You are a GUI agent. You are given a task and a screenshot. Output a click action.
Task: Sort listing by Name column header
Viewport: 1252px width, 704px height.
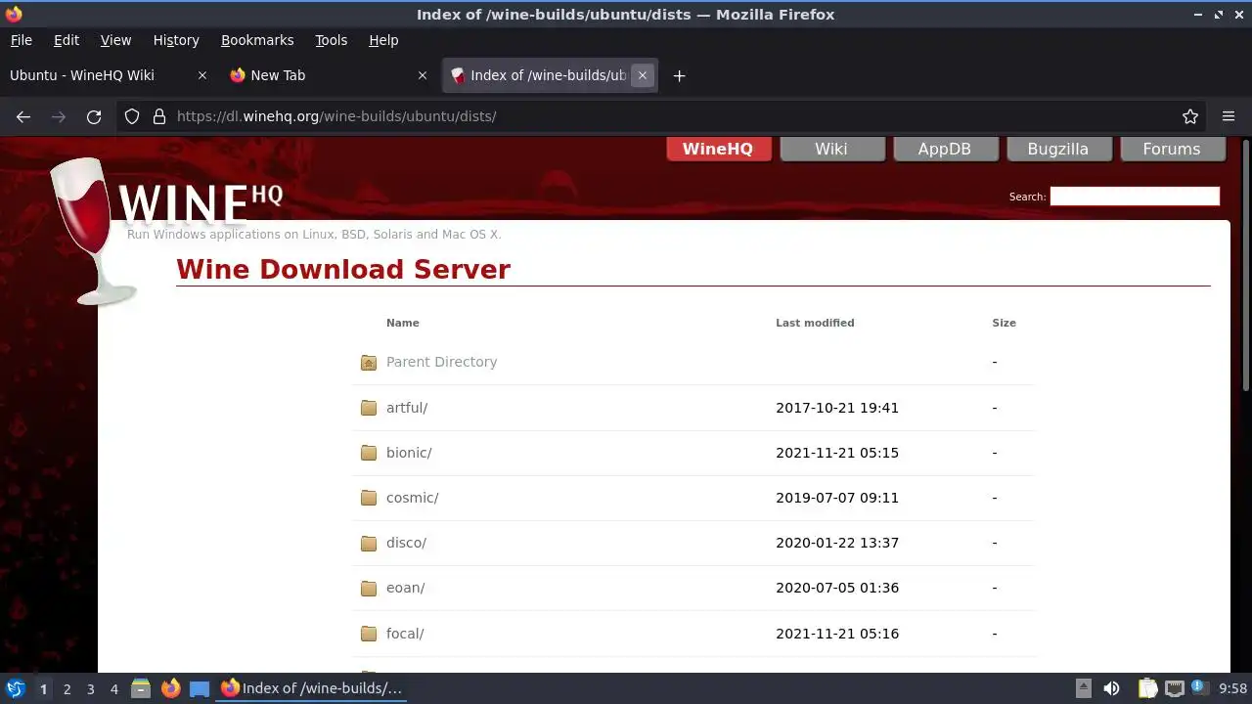tap(402, 323)
